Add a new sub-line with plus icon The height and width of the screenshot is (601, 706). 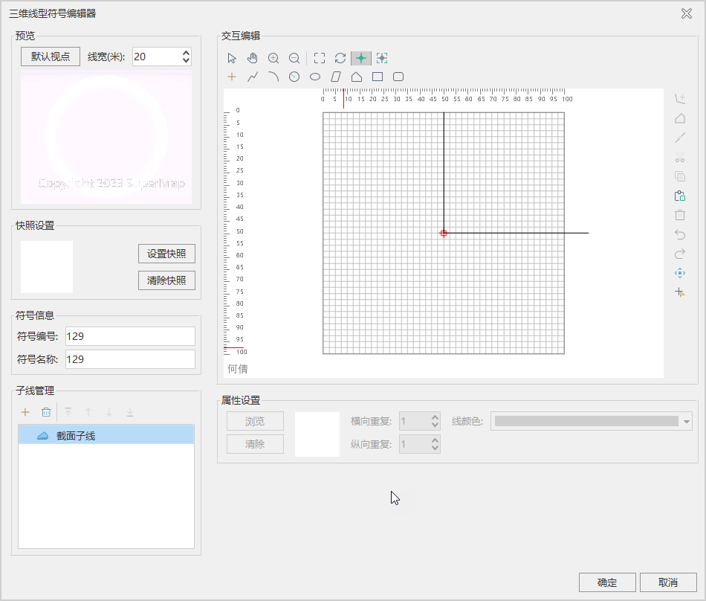25,412
